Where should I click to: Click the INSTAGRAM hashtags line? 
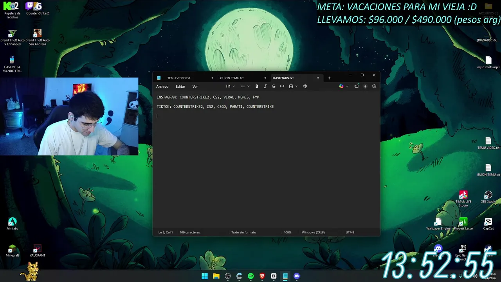208,97
